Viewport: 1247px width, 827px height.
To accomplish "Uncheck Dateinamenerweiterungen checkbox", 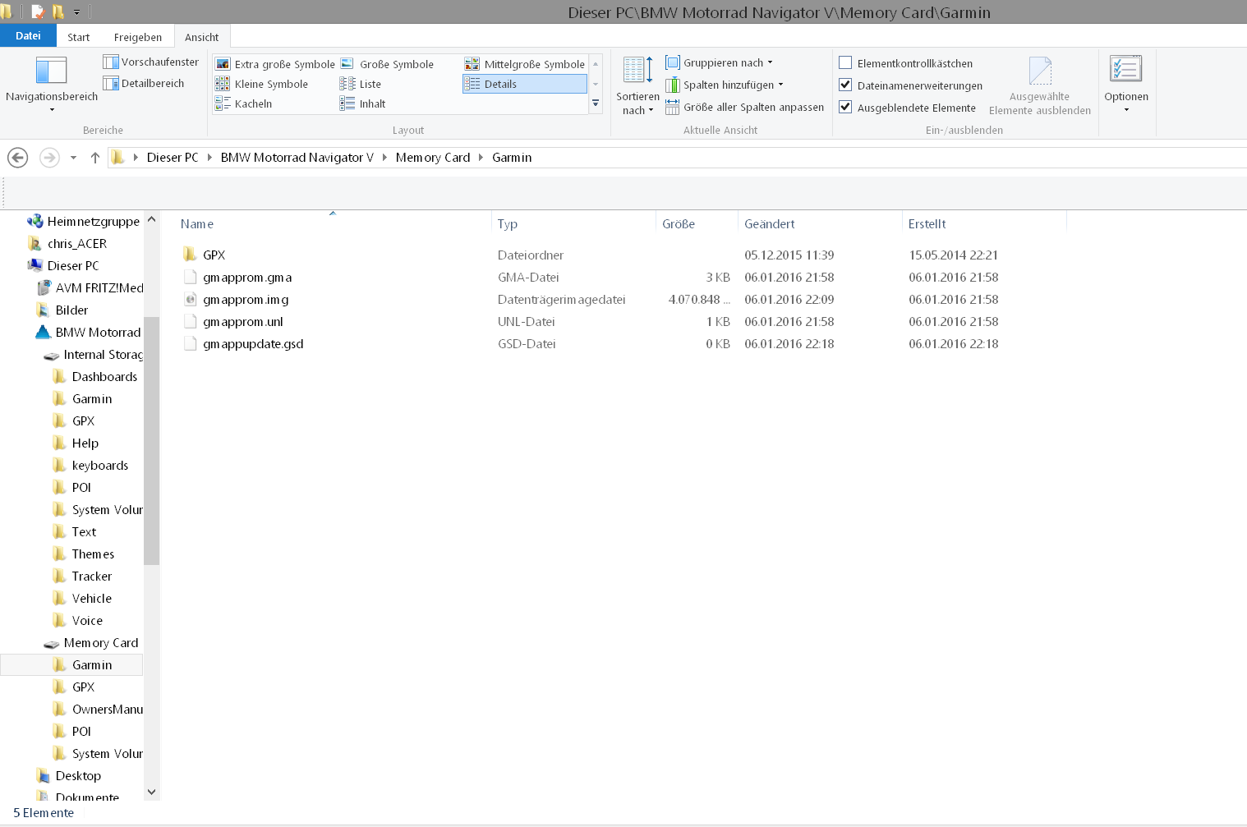I will 845,85.
